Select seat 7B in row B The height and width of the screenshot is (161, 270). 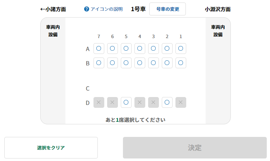pos(99,63)
